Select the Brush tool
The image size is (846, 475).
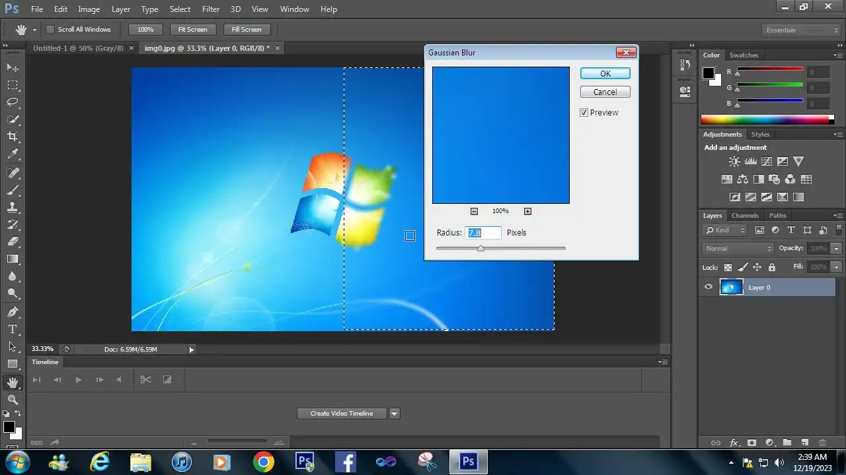point(13,190)
